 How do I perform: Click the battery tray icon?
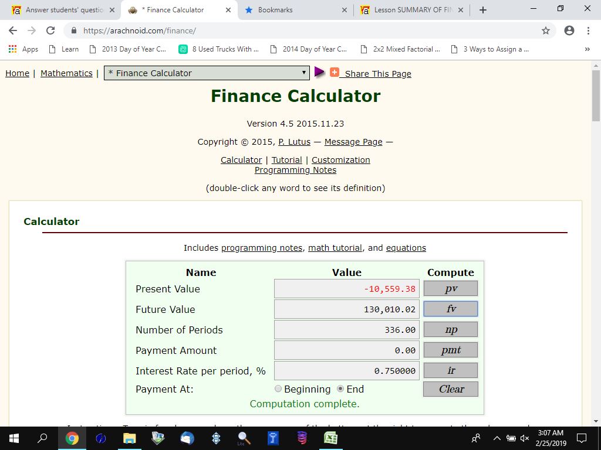pyautogui.click(x=511, y=438)
